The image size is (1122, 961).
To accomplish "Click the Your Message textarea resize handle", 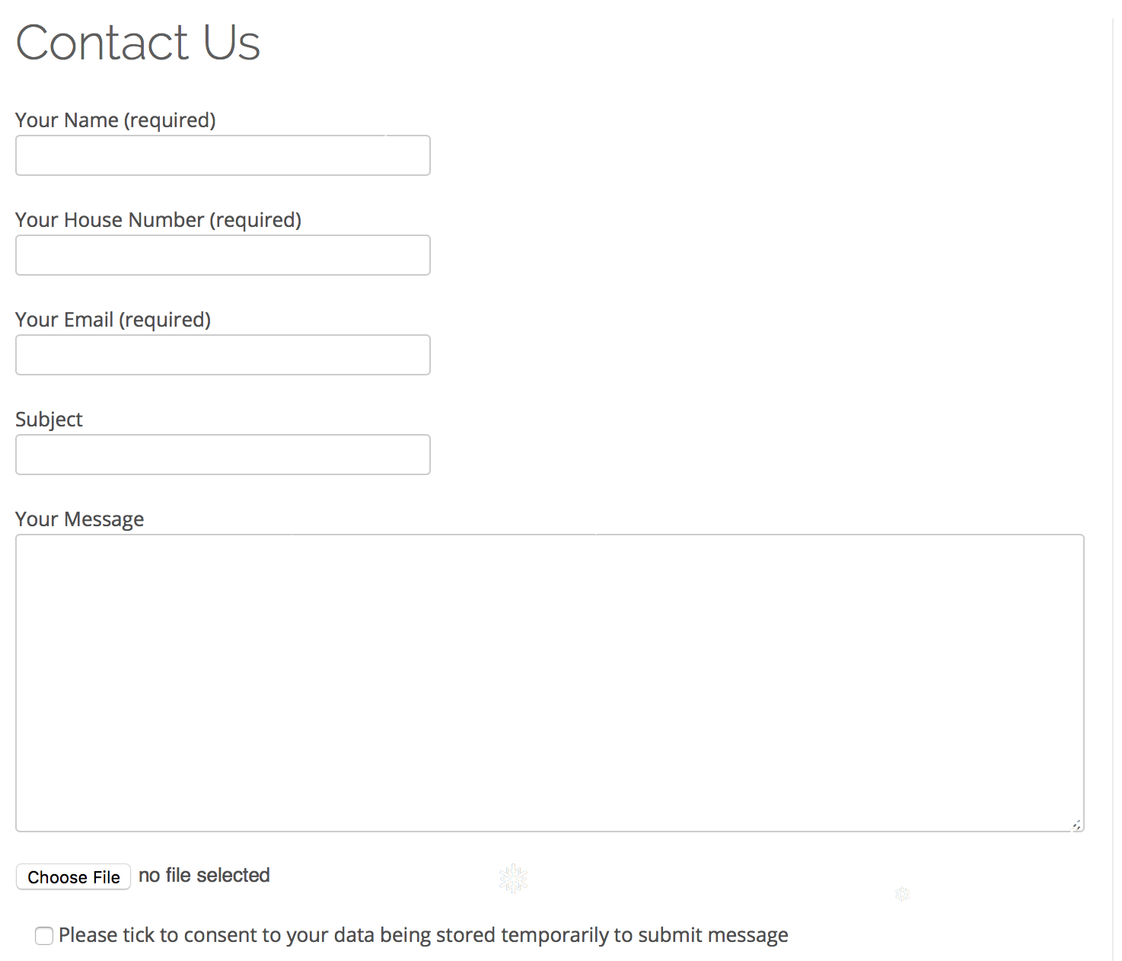I will tap(1076, 825).
